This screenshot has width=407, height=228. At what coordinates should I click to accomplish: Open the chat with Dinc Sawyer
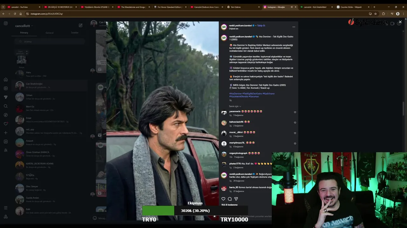[x=50, y=188]
